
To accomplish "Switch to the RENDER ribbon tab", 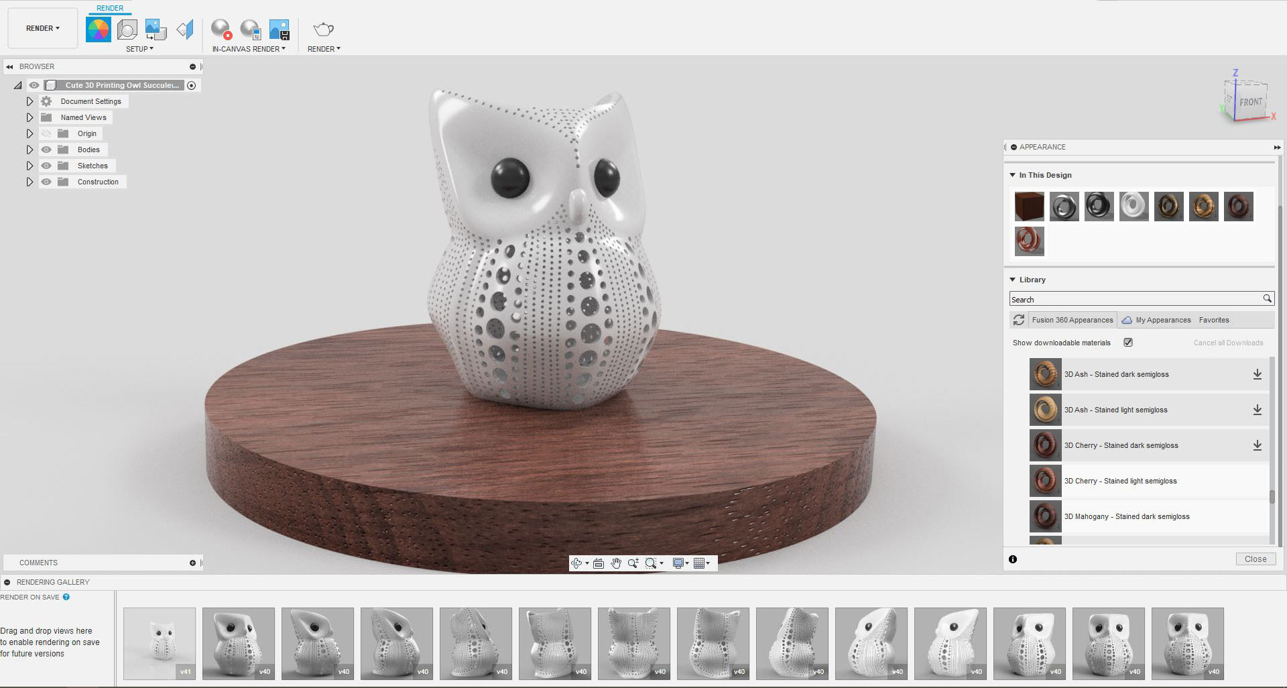I will click(110, 8).
